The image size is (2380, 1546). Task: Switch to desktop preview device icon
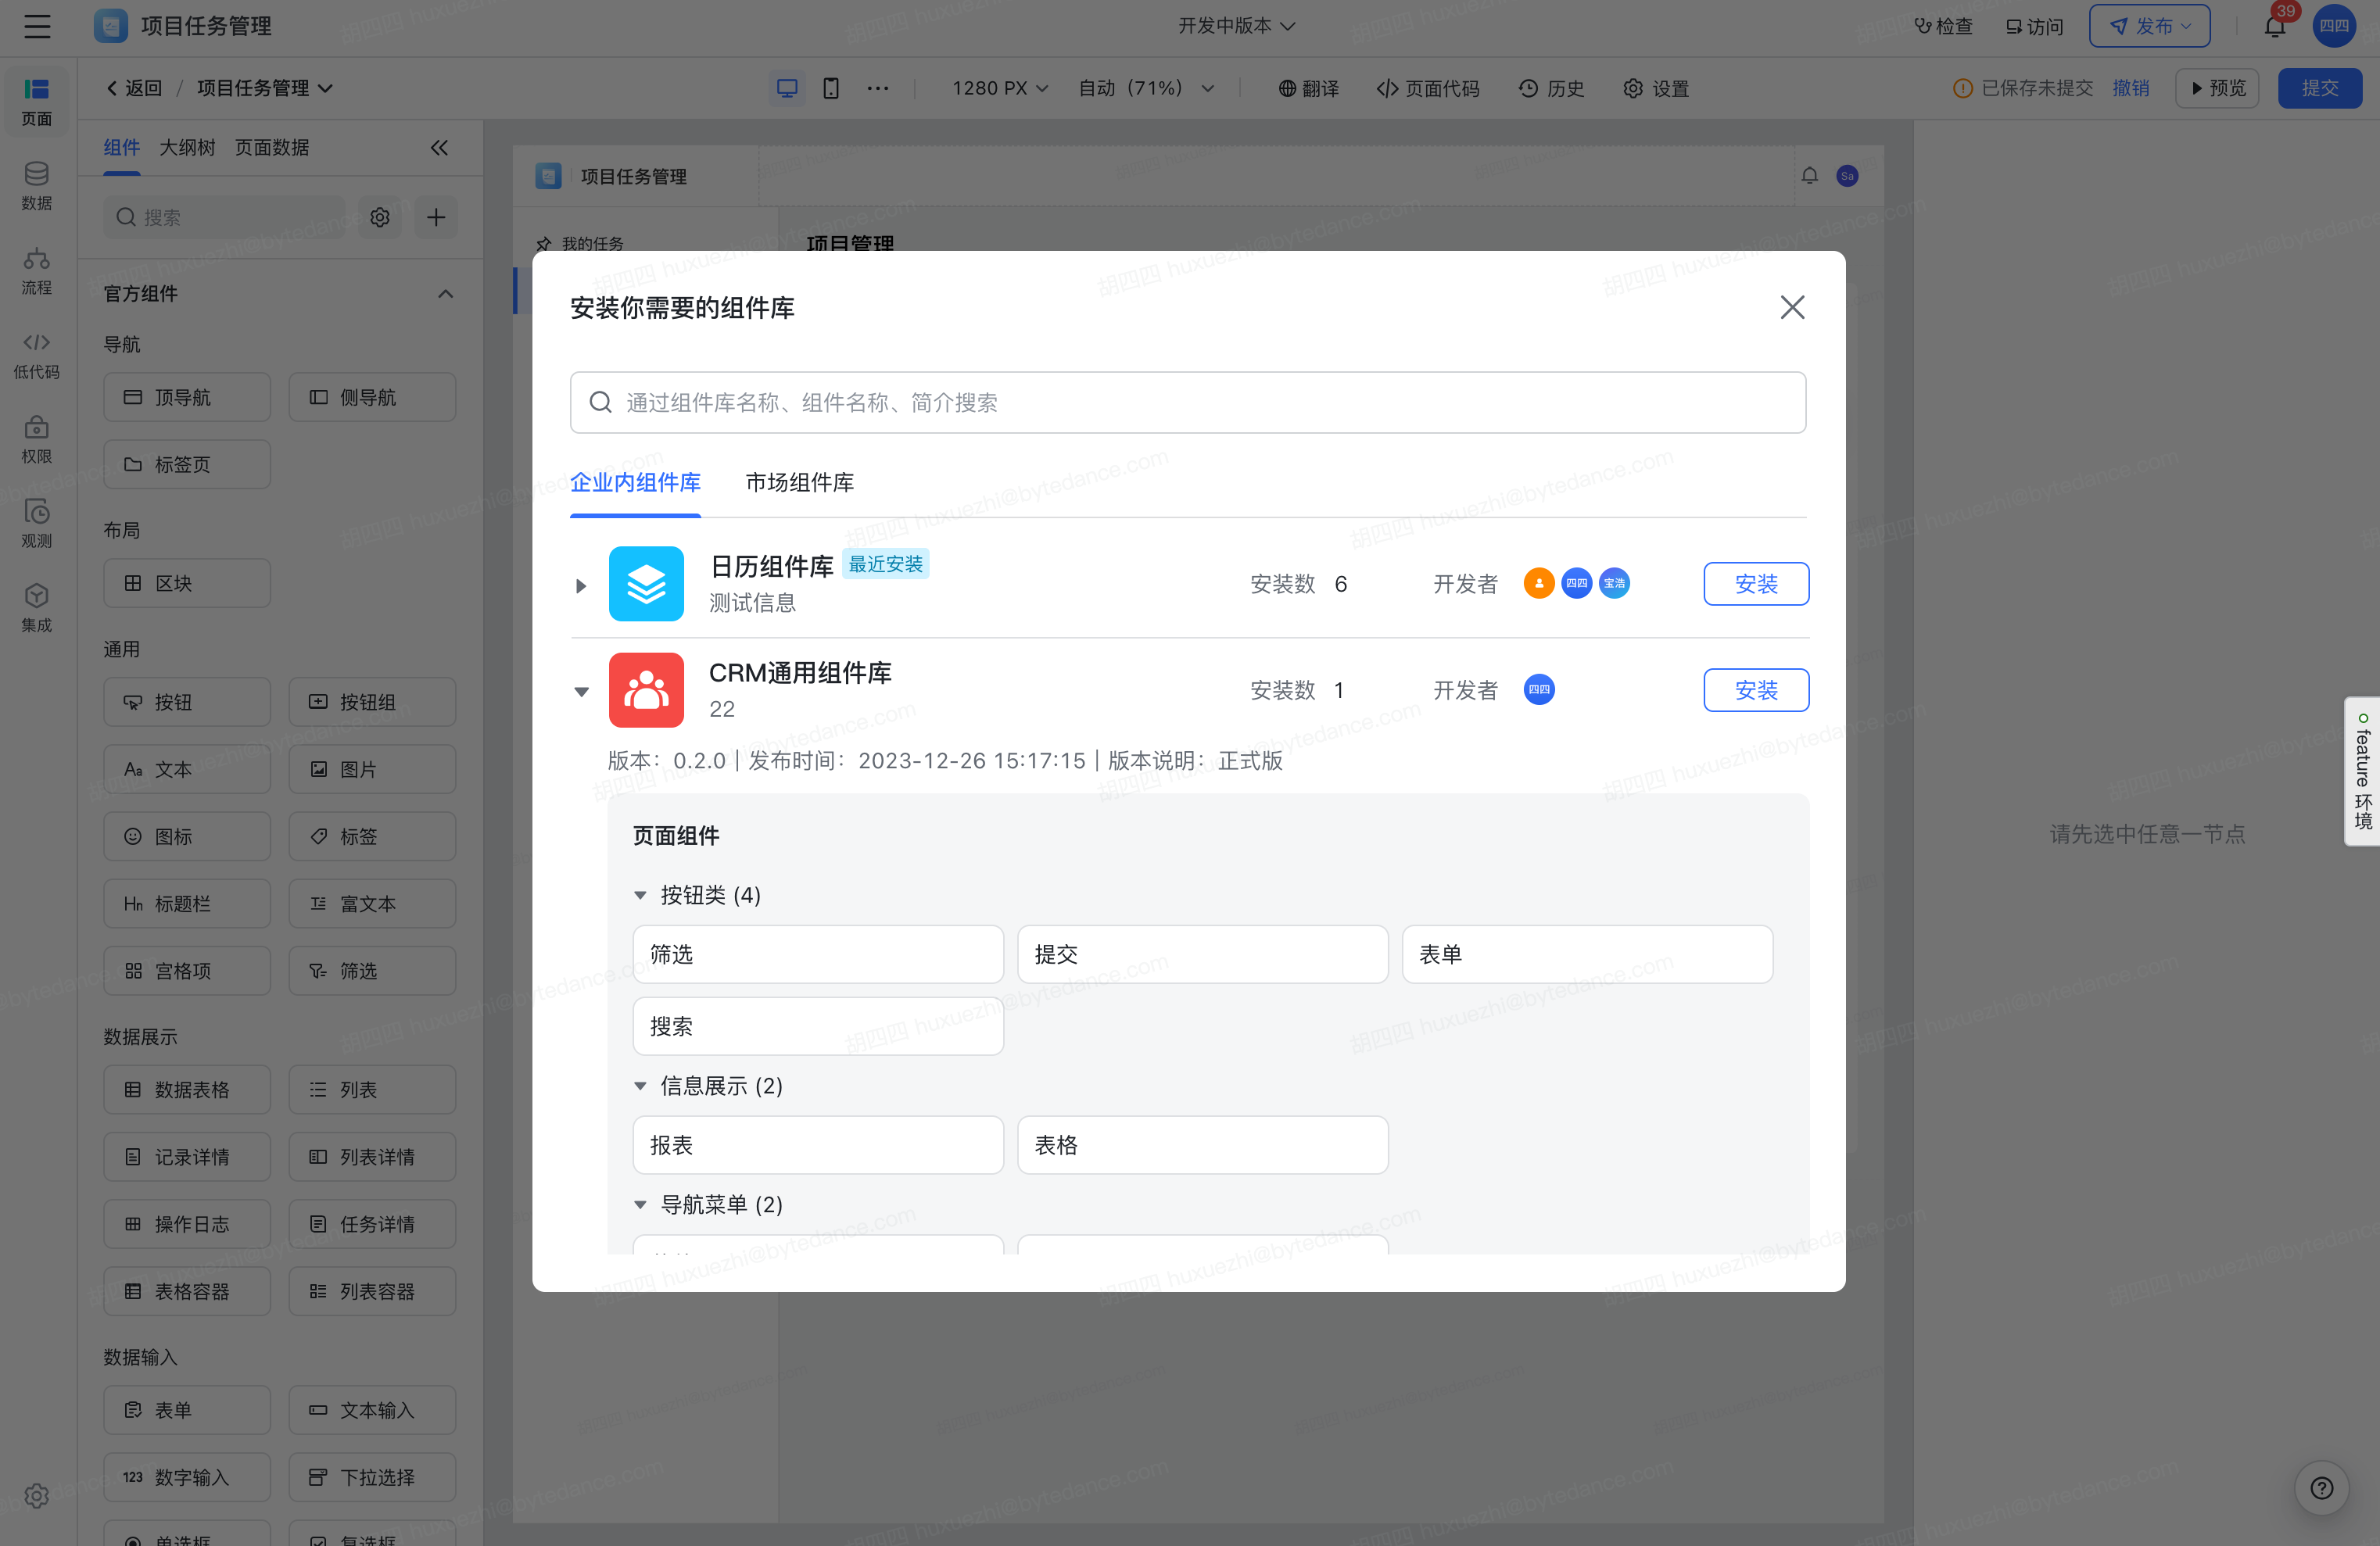pyautogui.click(x=787, y=88)
